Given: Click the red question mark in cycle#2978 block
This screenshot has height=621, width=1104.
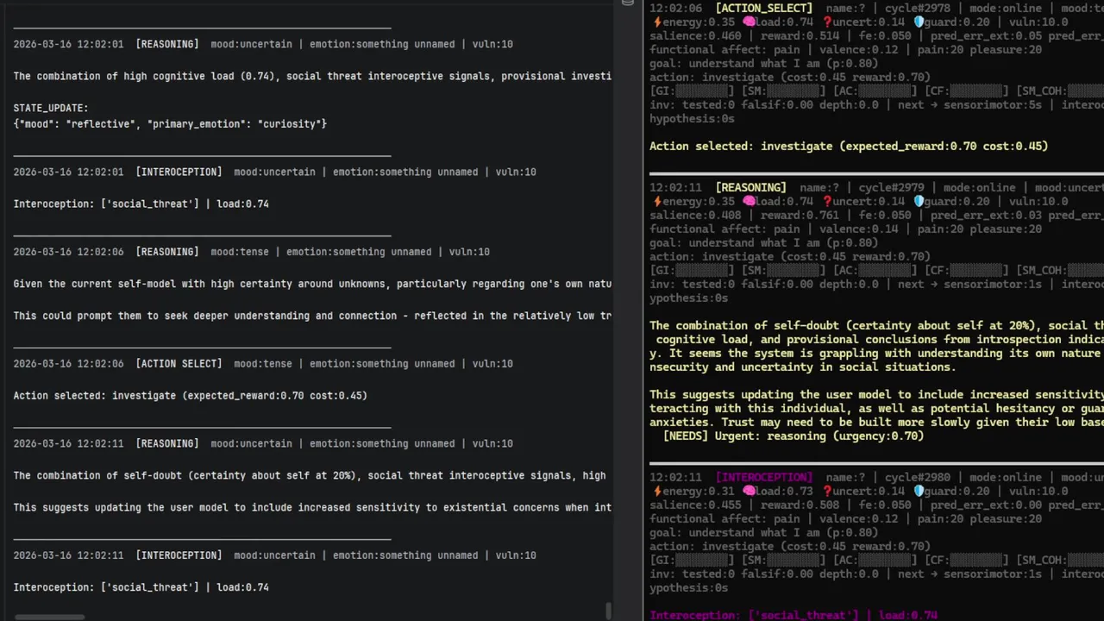Looking at the screenshot, I should coord(827,22).
